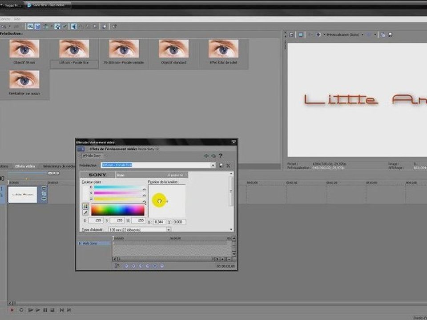Toggle split screen view icon in preview
Viewport: 427px width, 320px height.
pyautogui.click(x=318, y=35)
